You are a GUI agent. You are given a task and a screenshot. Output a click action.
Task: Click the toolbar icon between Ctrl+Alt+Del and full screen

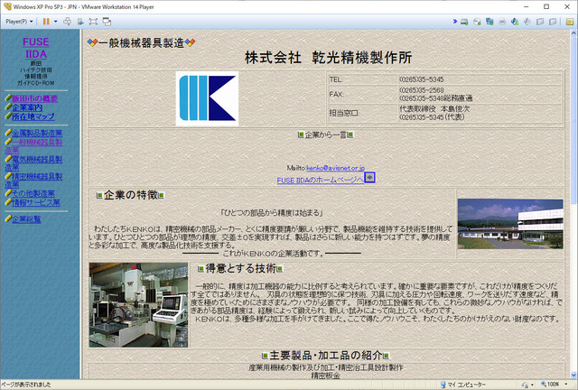(80, 22)
